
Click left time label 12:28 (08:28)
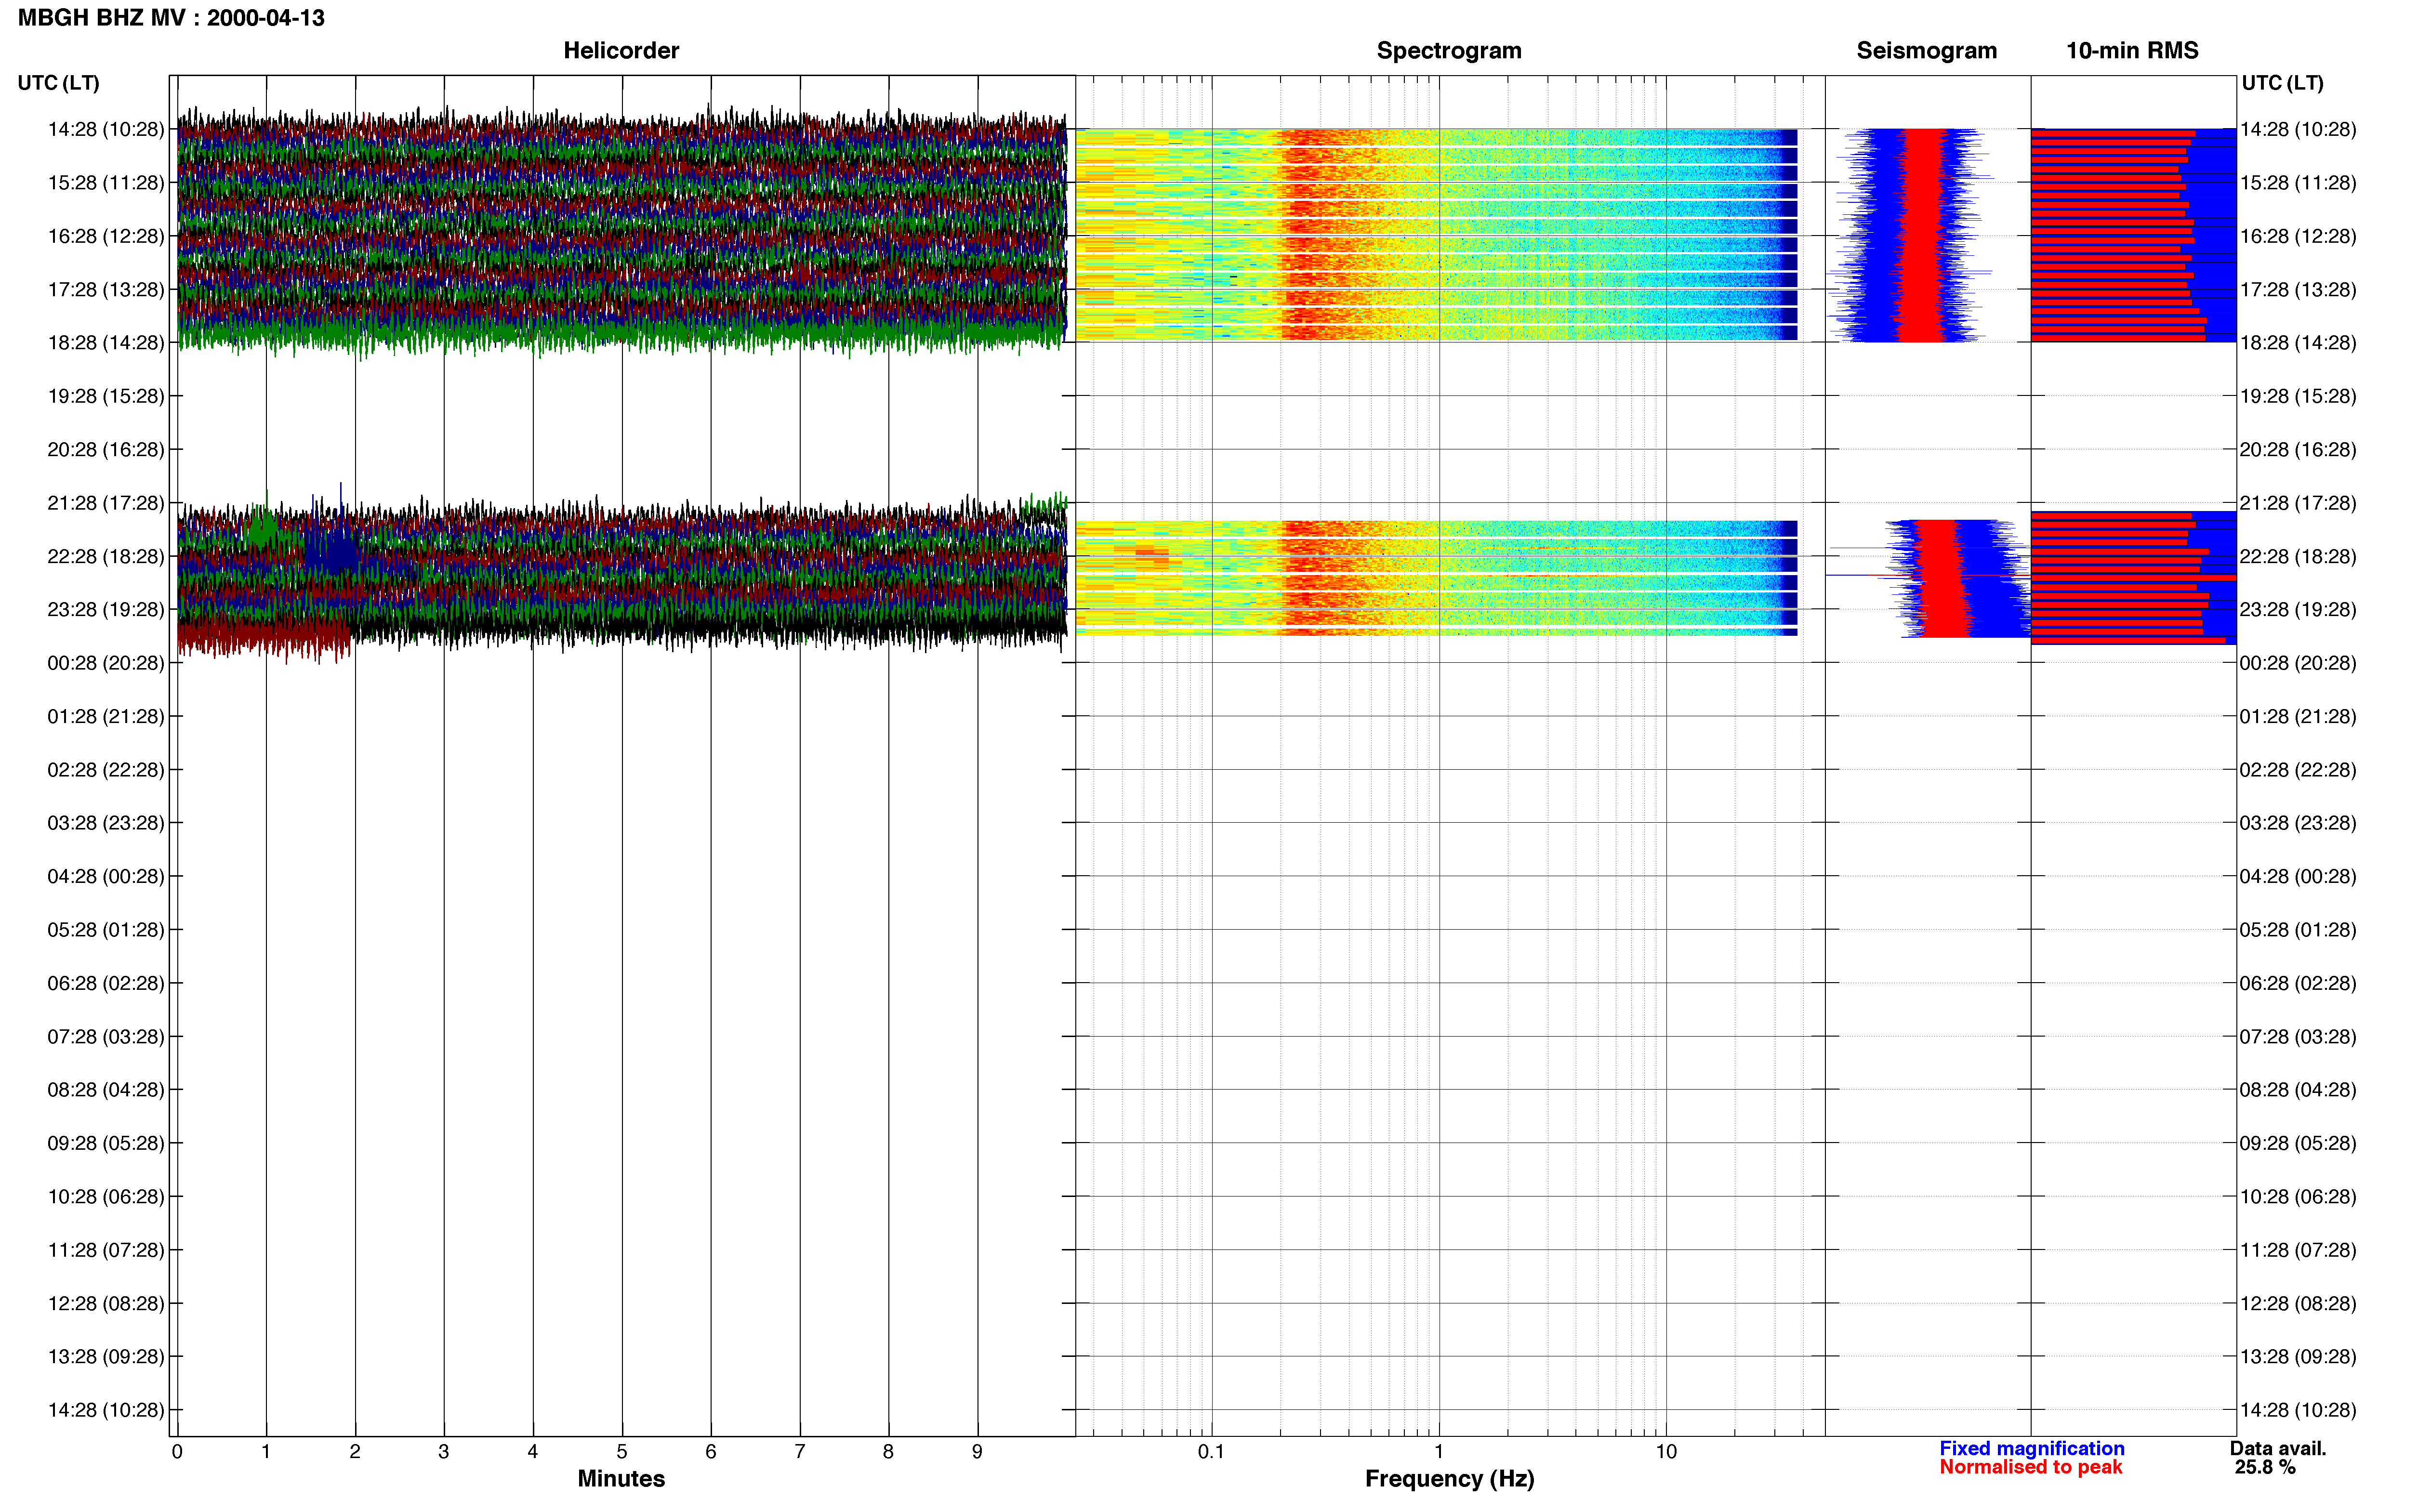106,1303
